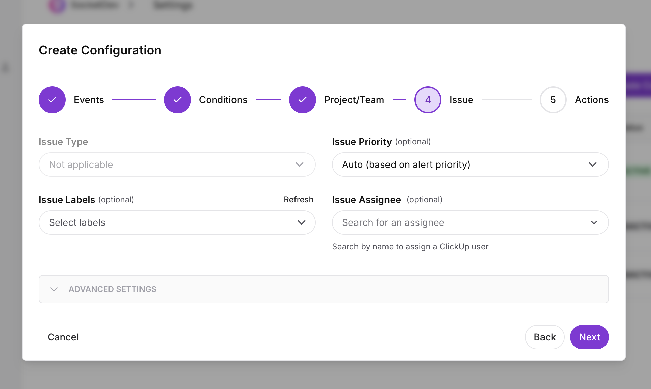Expand the Advanced Settings section
This screenshot has width=651, height=389.
(324, 289)
